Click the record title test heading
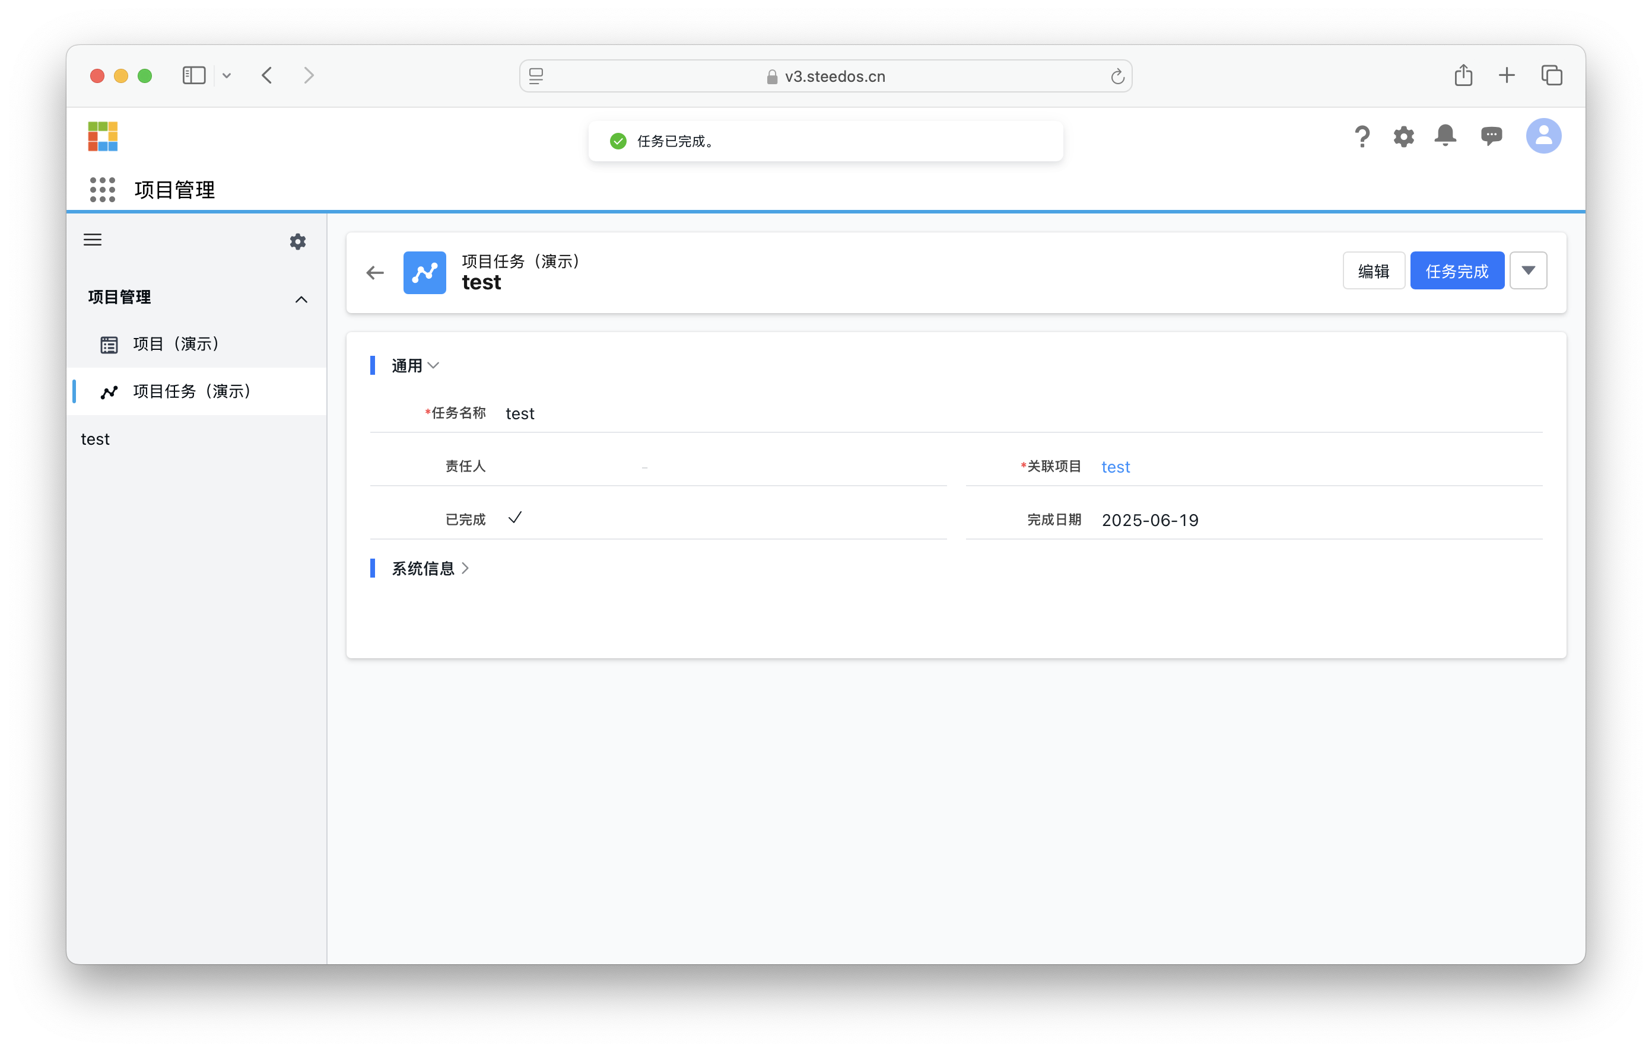Screen dimensions: 1652x1052 pos(481,282)
